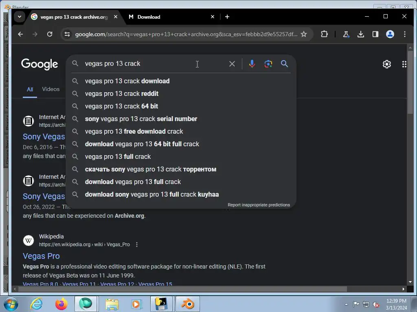This screenshot has width=417, height=312.
Task: View site information icon in address bar
Action: point(67,34)
